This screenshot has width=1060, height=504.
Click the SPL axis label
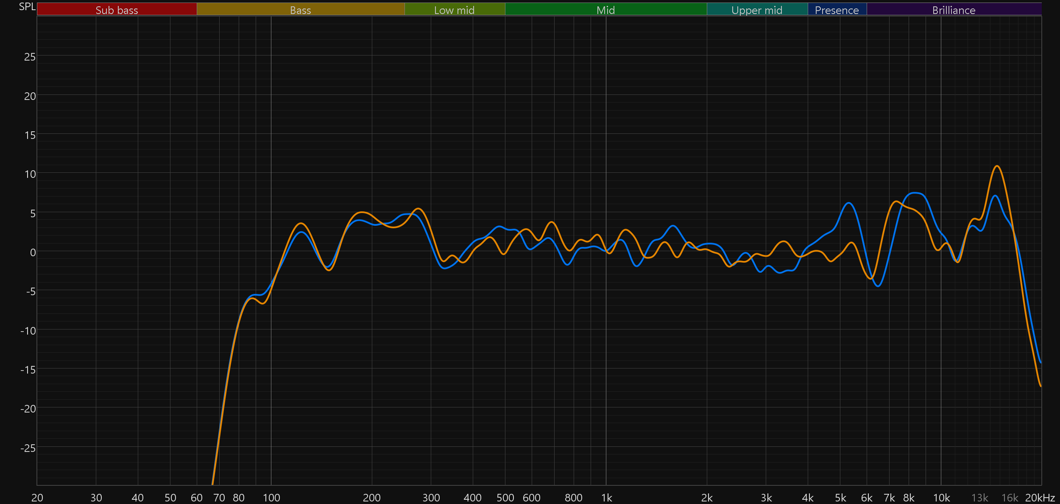point(27,6)
